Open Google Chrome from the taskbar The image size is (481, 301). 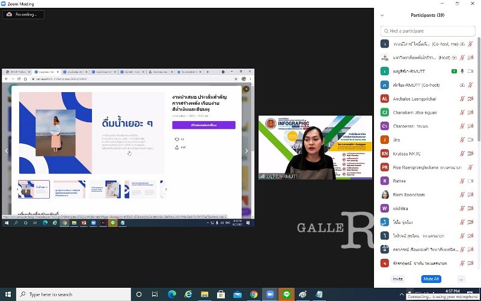pos(254,294)
